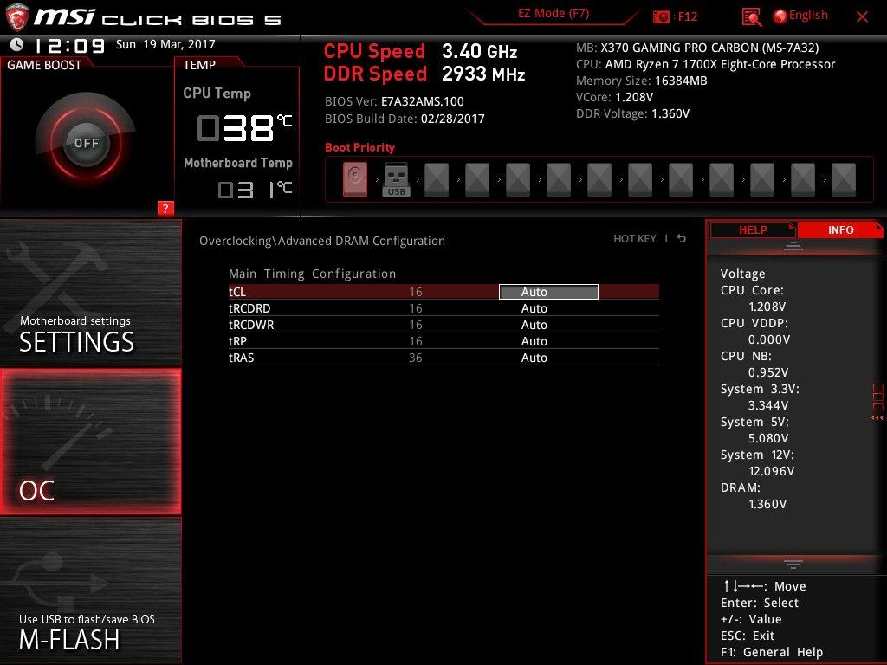Viewport: 887px width, 665px height.
Task: Click the MSI dragon shield logo
Action: 16,17
